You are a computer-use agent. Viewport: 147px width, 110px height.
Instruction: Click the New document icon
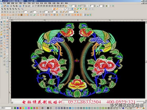pyautogui.click(x=2, y=6)
